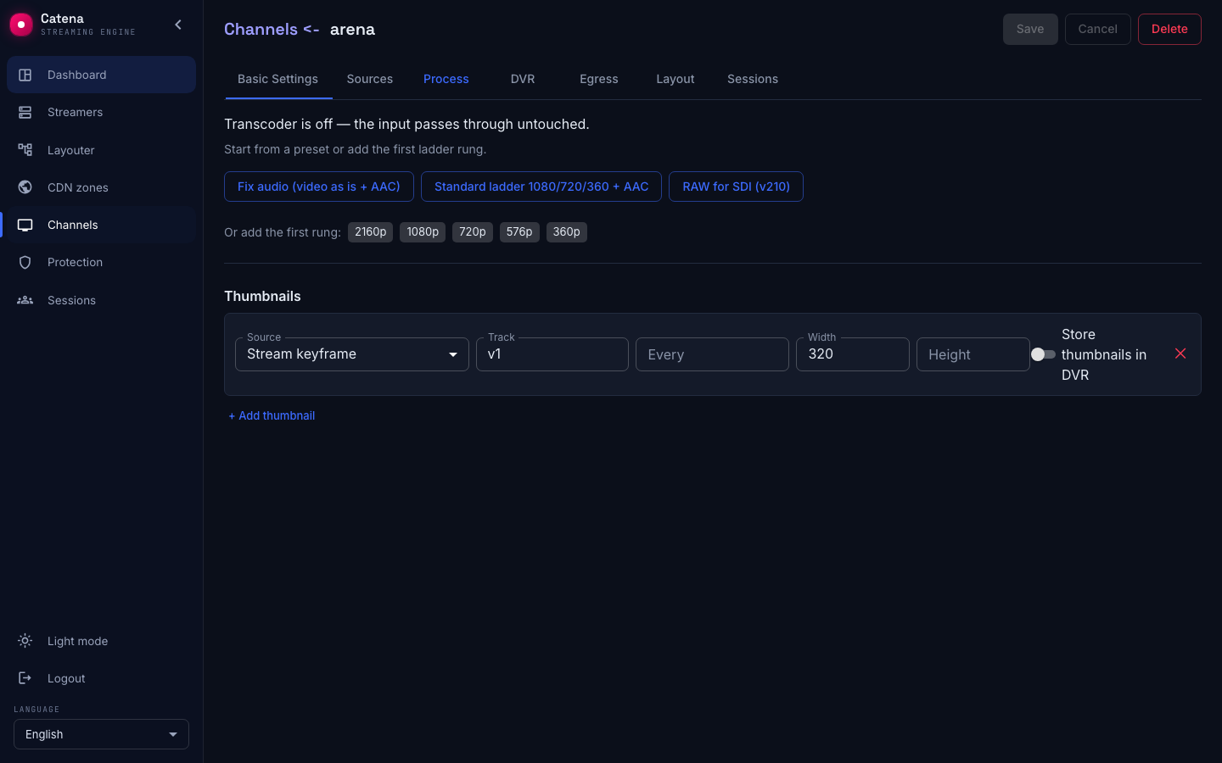Open the Source Stream keyframe dropdown

point(352,354)
